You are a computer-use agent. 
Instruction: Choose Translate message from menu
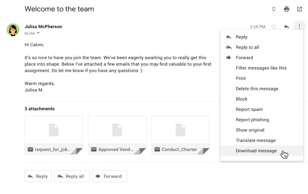255,140
